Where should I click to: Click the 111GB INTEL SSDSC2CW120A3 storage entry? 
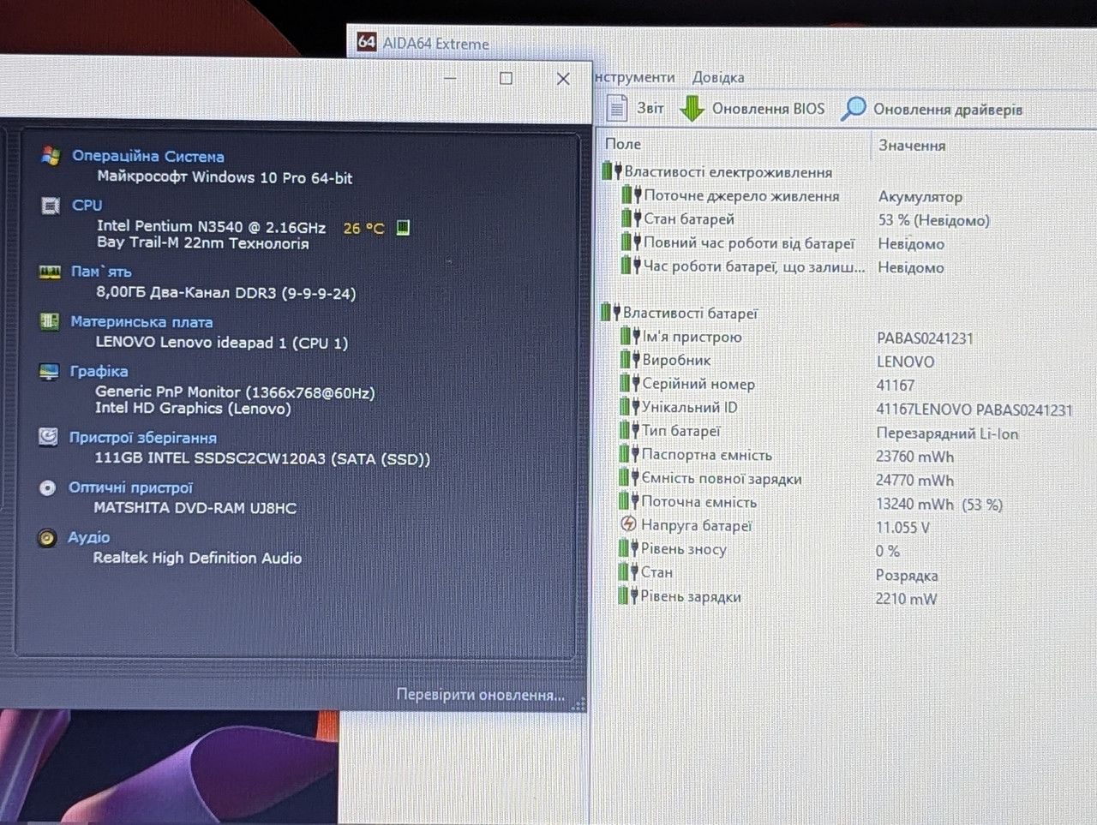pyautogui.click(x=262, y=458)
